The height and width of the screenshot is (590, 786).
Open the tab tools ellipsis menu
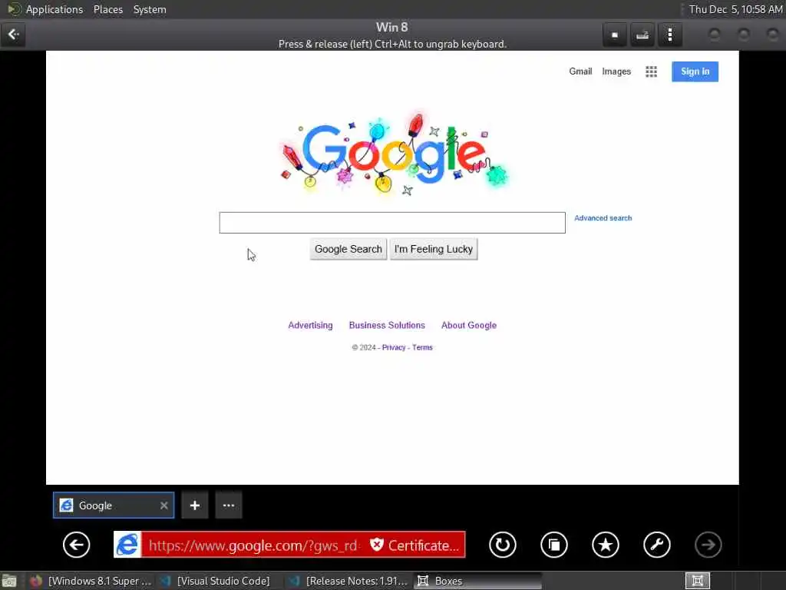[229, 505]
